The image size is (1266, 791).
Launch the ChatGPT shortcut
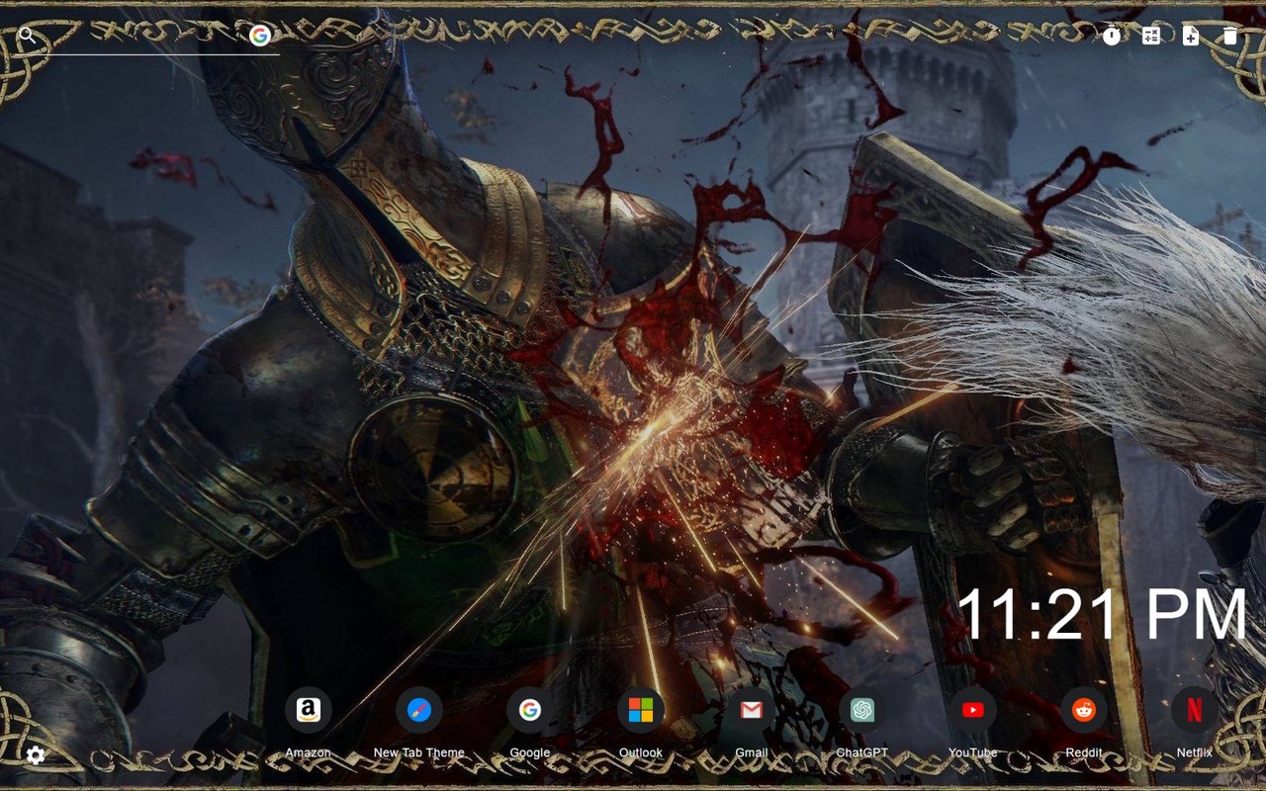862,710
